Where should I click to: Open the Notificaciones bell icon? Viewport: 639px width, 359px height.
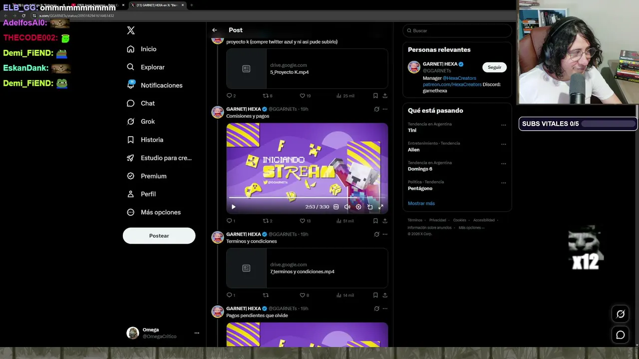pos(131,85)
